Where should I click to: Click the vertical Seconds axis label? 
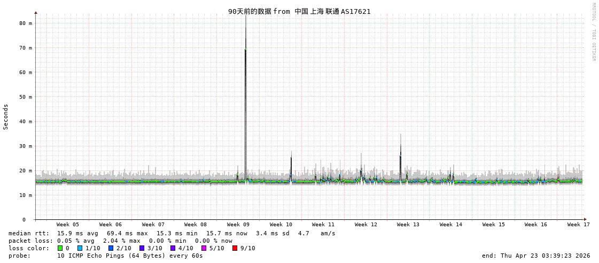[6, 117]
